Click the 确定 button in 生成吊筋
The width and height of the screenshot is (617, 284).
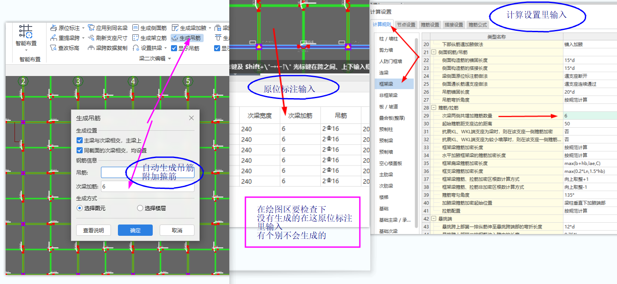coord(135,230)
